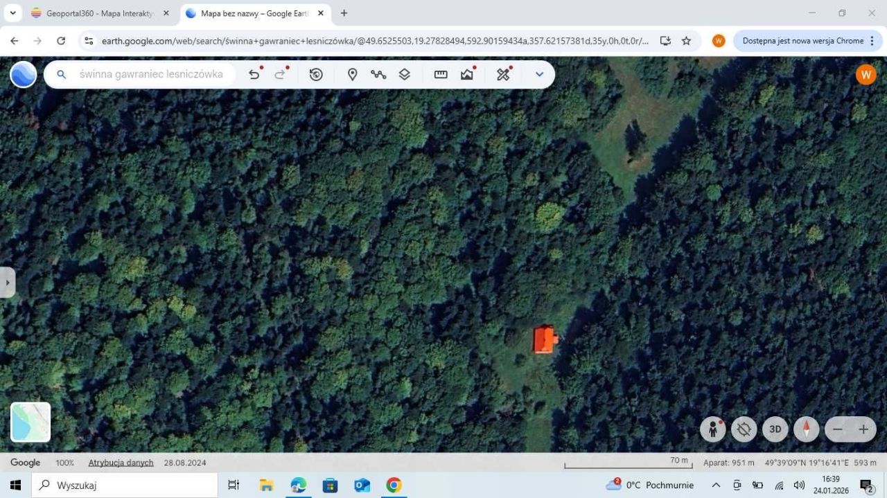The width and height of the screenshot is (887, 498).
Task: Open a new browser tab
Action: pyautogui.click(x=344, y=13)
